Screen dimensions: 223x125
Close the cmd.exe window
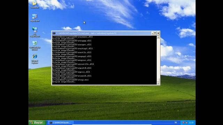158,33
